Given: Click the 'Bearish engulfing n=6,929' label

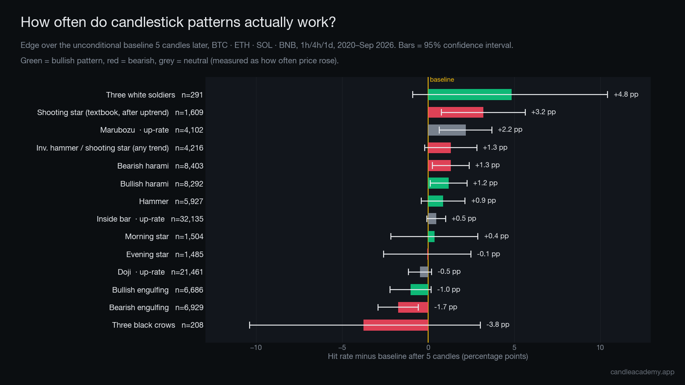Looking at the screenshot, I should point(156,308).
